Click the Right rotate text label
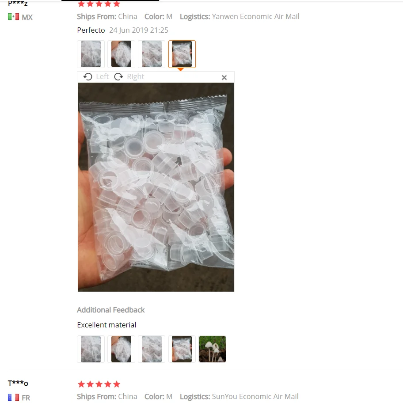Image resolution: width=403 pixels, height=403 pixels. pos(136,76)
